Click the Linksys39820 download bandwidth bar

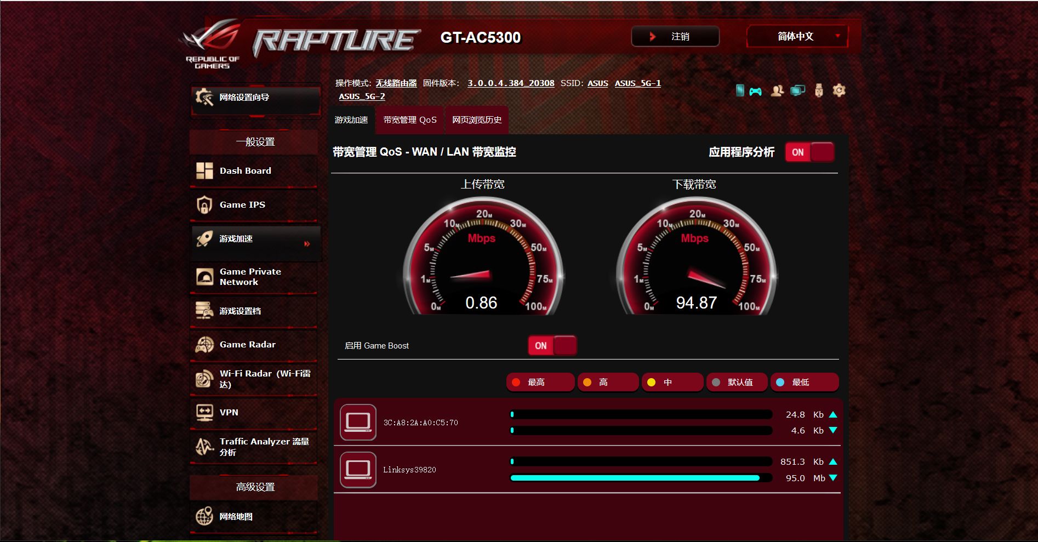point(640,478)
